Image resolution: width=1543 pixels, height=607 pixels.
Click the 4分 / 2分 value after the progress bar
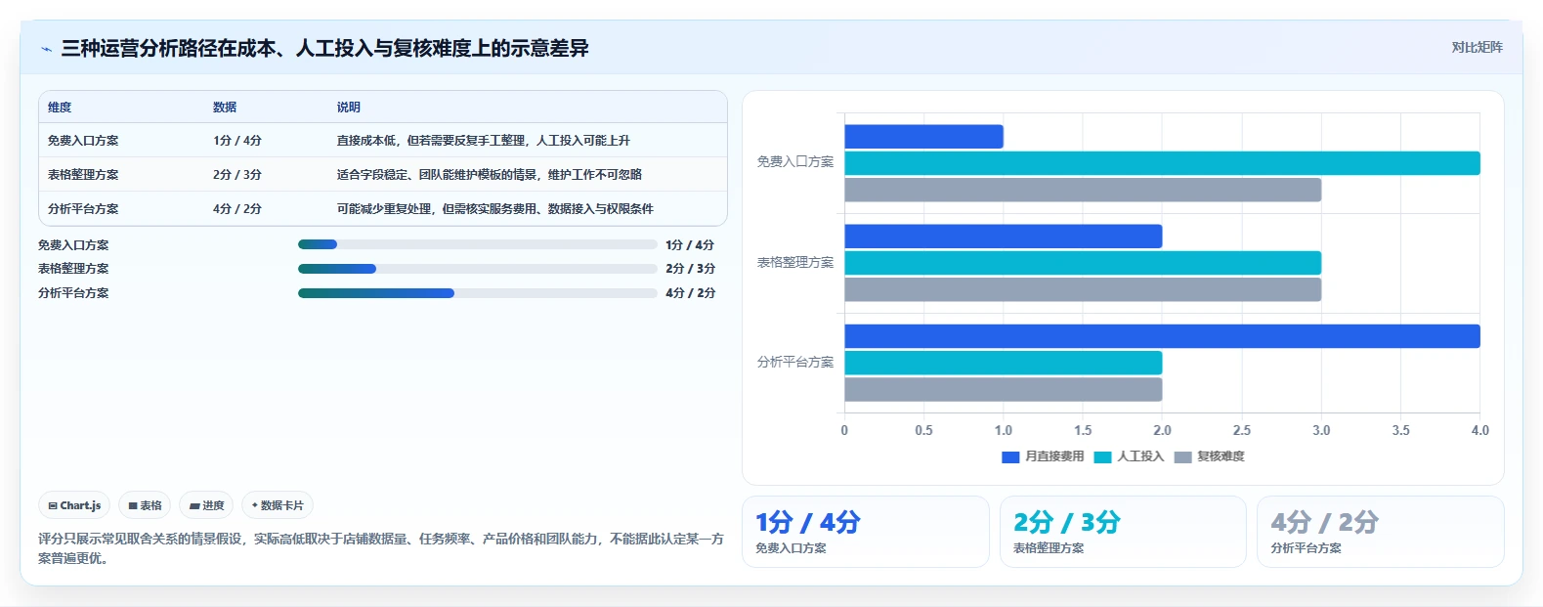(x=690, y=293)
